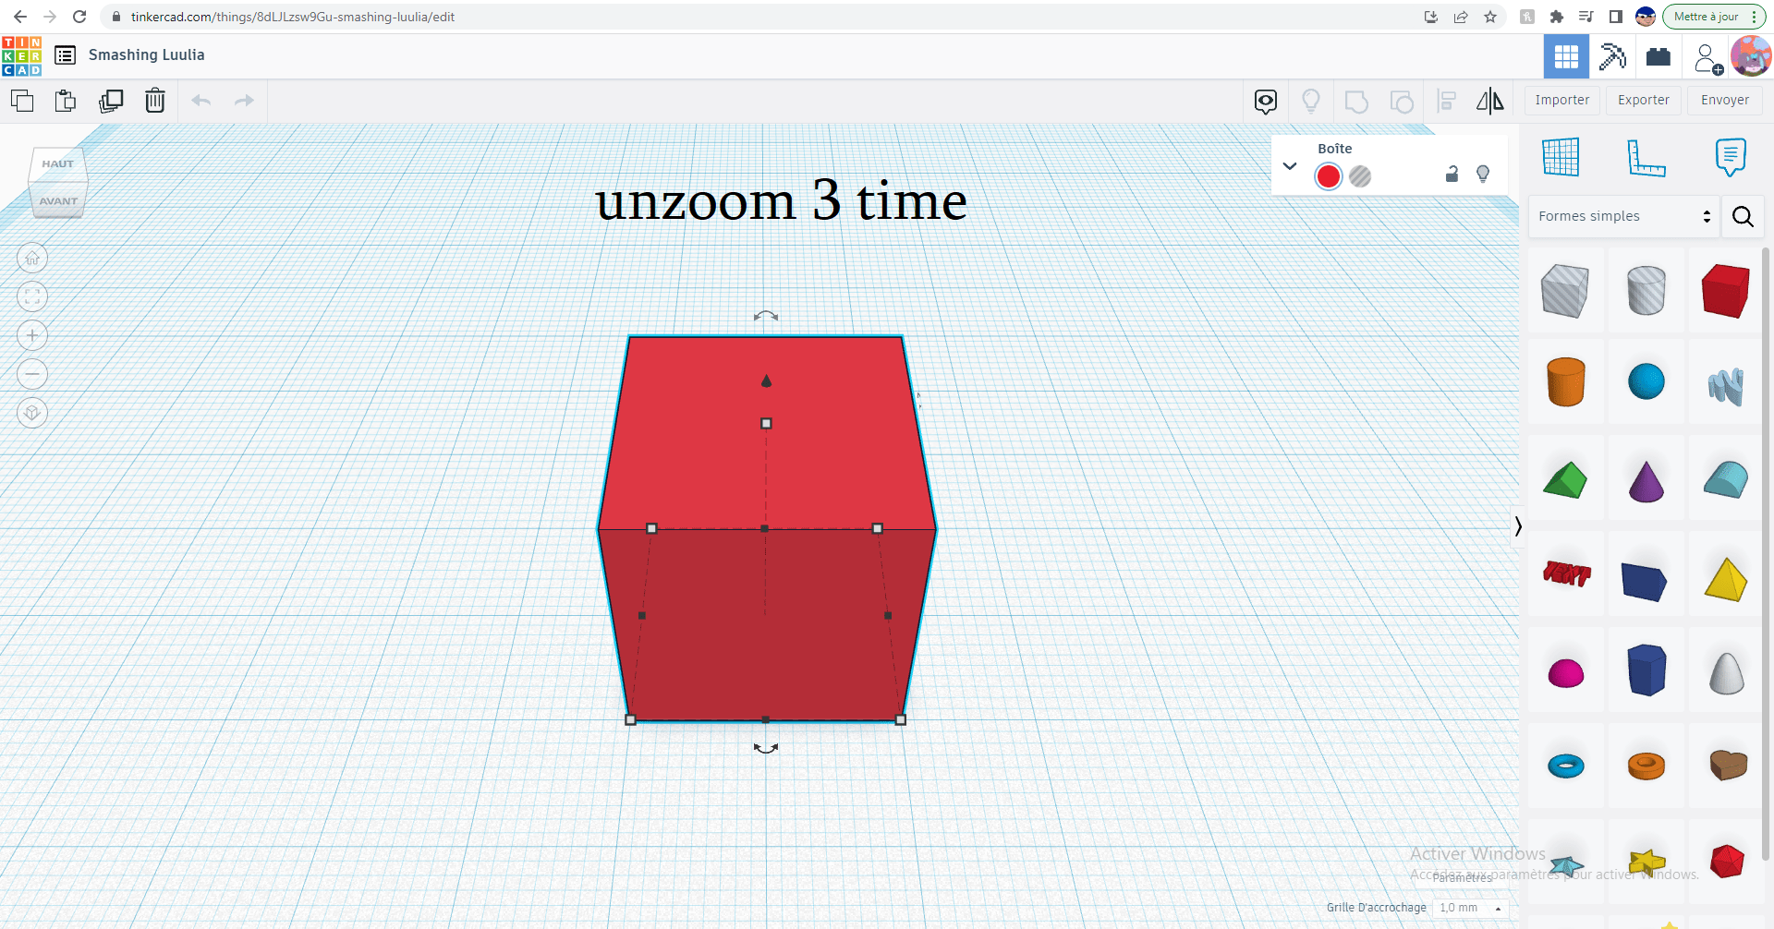This screenshot has height=929, width=1774.
Task: Open the Notes/comment tool
Action: (x=1730, y=157)
